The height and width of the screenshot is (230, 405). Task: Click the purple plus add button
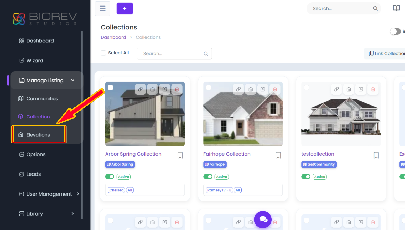[x=124, y=8]
